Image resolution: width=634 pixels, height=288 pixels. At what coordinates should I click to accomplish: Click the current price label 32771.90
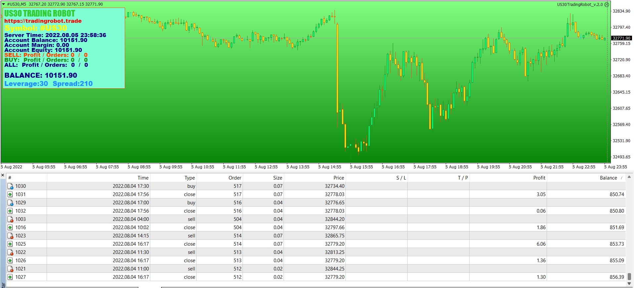tap(621, 38)
